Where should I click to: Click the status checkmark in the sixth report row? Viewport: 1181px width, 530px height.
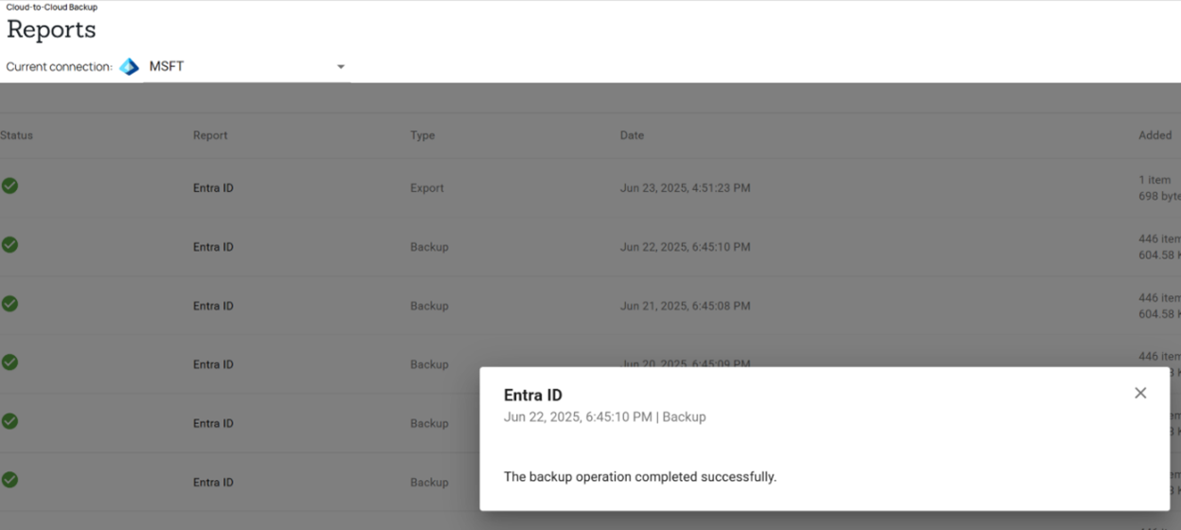(9, 480)
